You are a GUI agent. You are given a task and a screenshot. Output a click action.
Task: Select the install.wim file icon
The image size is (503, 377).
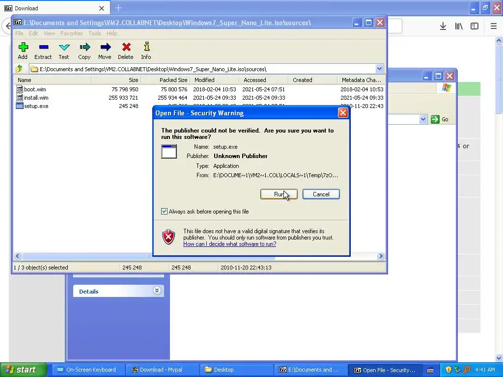(20, 98)
